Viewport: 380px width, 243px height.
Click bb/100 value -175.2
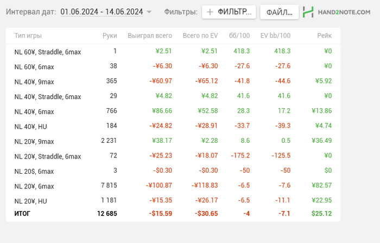tap(240, 155)
